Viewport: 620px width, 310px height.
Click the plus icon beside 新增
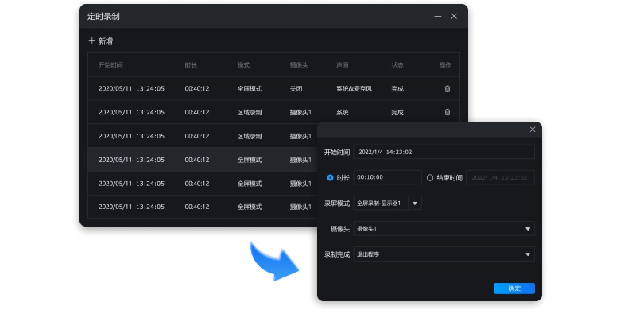click(x=91, y=41)
